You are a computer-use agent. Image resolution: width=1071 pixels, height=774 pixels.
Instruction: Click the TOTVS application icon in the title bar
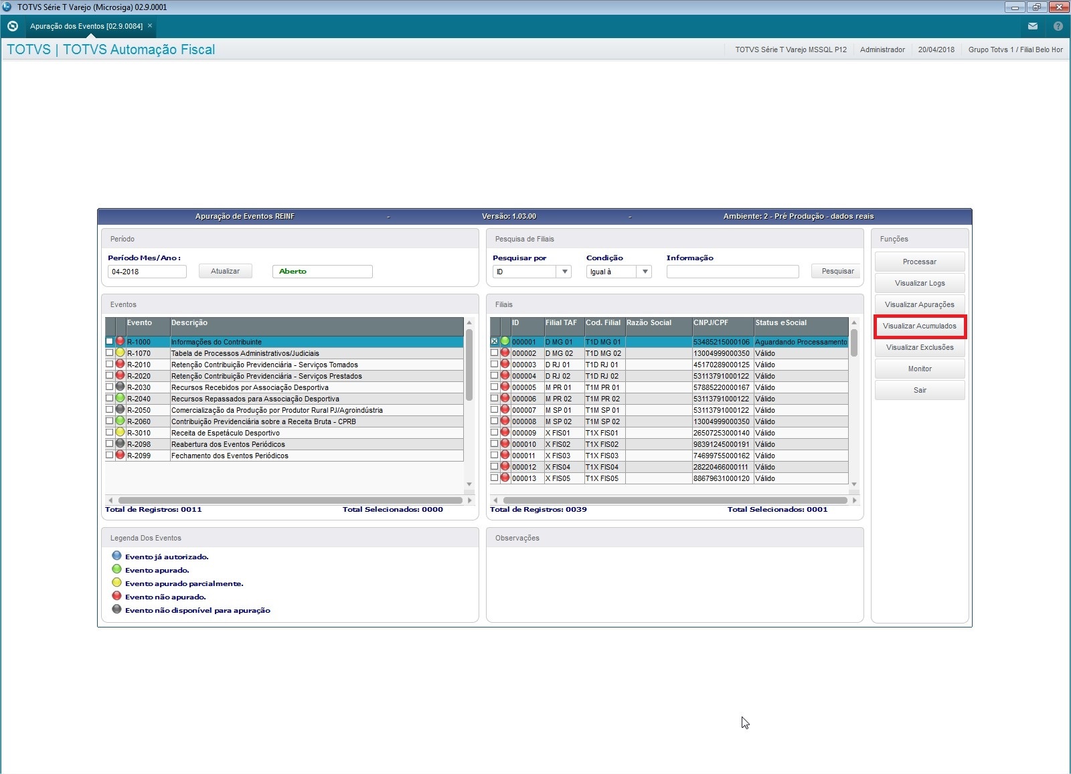(7, 7)
